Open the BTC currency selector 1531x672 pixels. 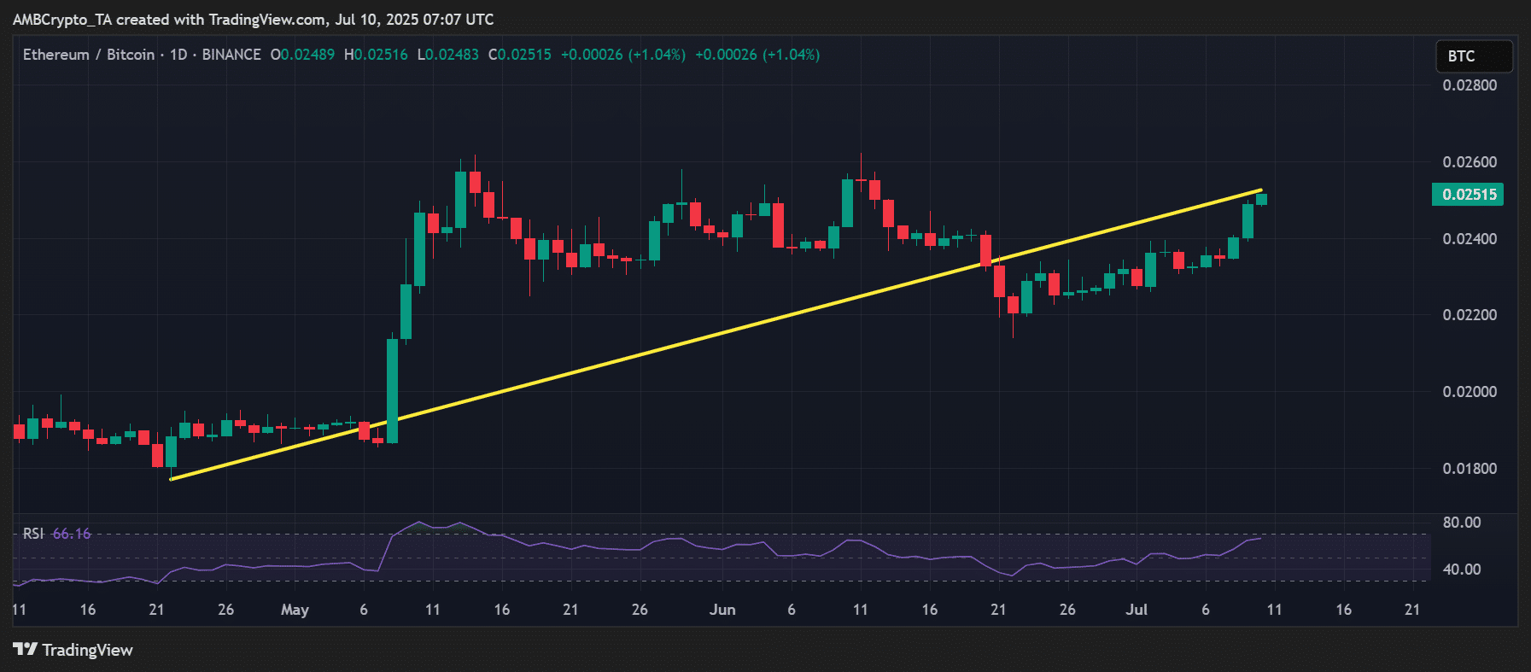click(x=1473, y=56)
